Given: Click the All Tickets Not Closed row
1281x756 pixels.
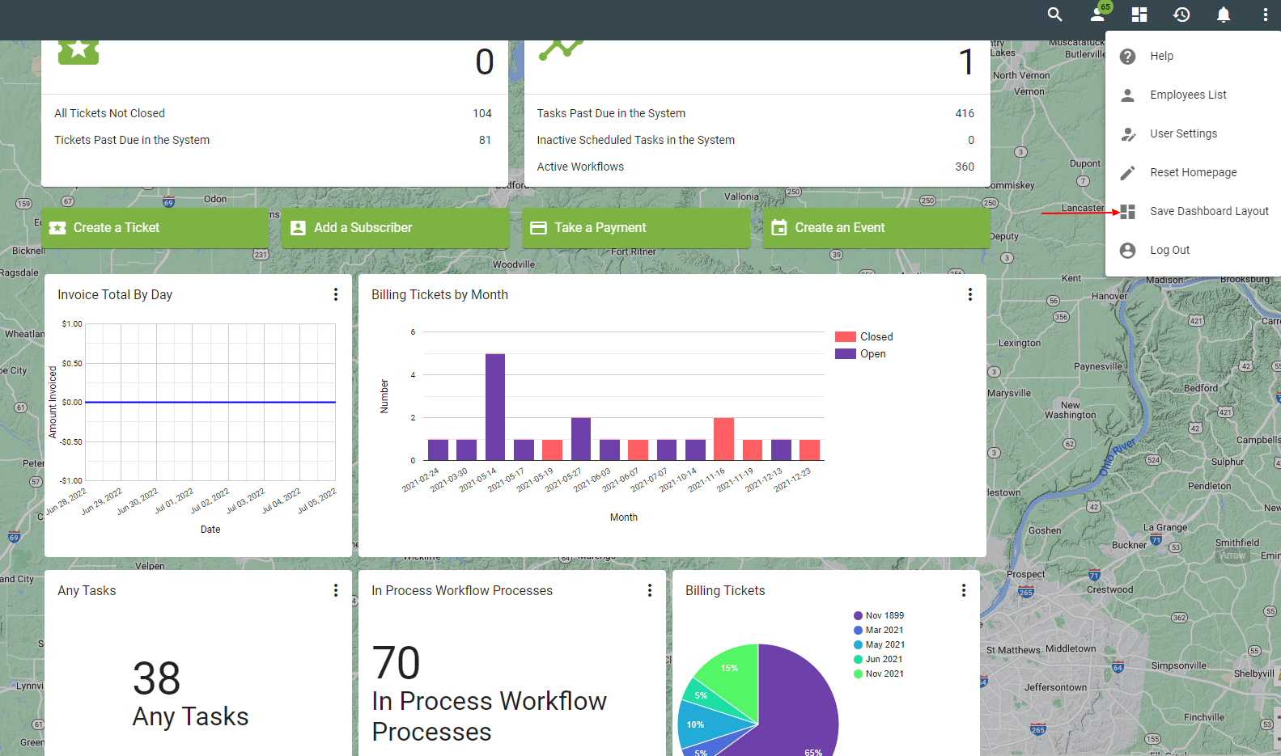Looking at the screenshot, I should [274, 113].
